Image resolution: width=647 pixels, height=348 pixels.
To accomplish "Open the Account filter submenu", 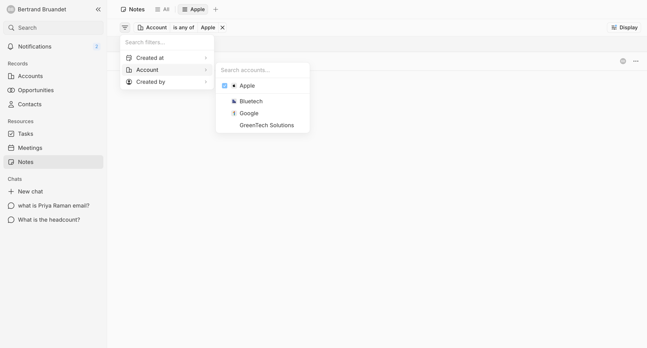I will coord(167,70).
